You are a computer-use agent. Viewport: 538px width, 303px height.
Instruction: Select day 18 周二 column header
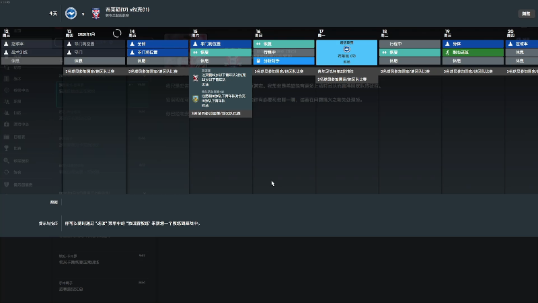click(384, 33)
